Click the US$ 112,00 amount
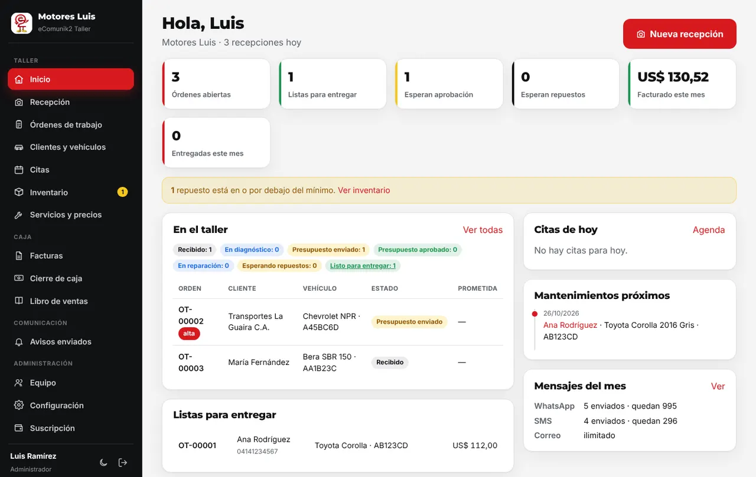This screenshot has height=477, width=756. (475, 446)
